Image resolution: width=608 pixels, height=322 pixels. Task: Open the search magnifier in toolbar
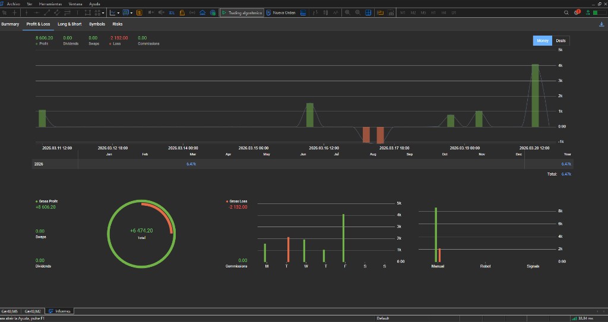click(x=566, y=12)
